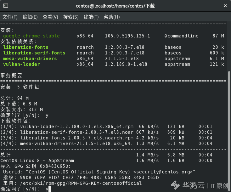Screen dimensions: 231x192
Task: Click the (4/4) mesa-vulkan-drivers download line
Action: pyautogui.click(x=106, y=144)
